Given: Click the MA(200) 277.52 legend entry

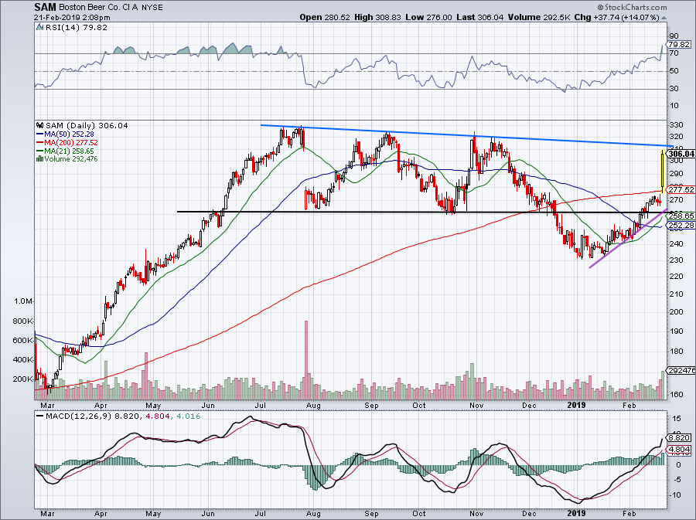Looking at the screenshot, I should (67, 142).
